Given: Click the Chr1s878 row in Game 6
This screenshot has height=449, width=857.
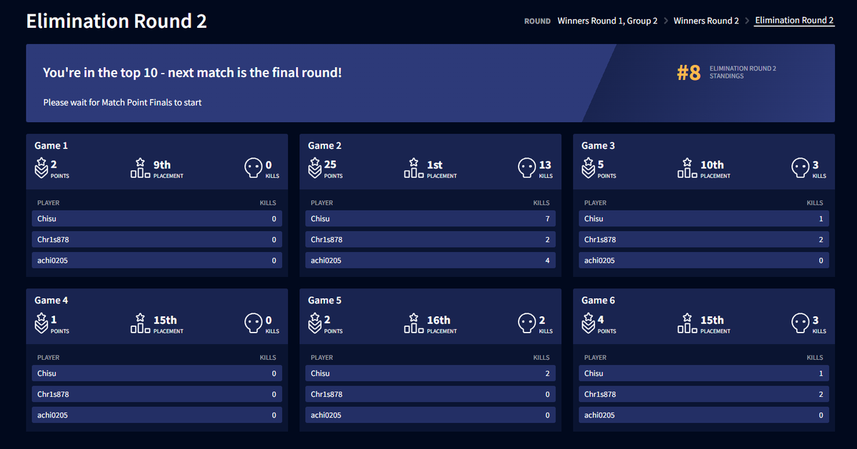Looking at the screenshot, I should pyautogui.click(x=703, y=394).
